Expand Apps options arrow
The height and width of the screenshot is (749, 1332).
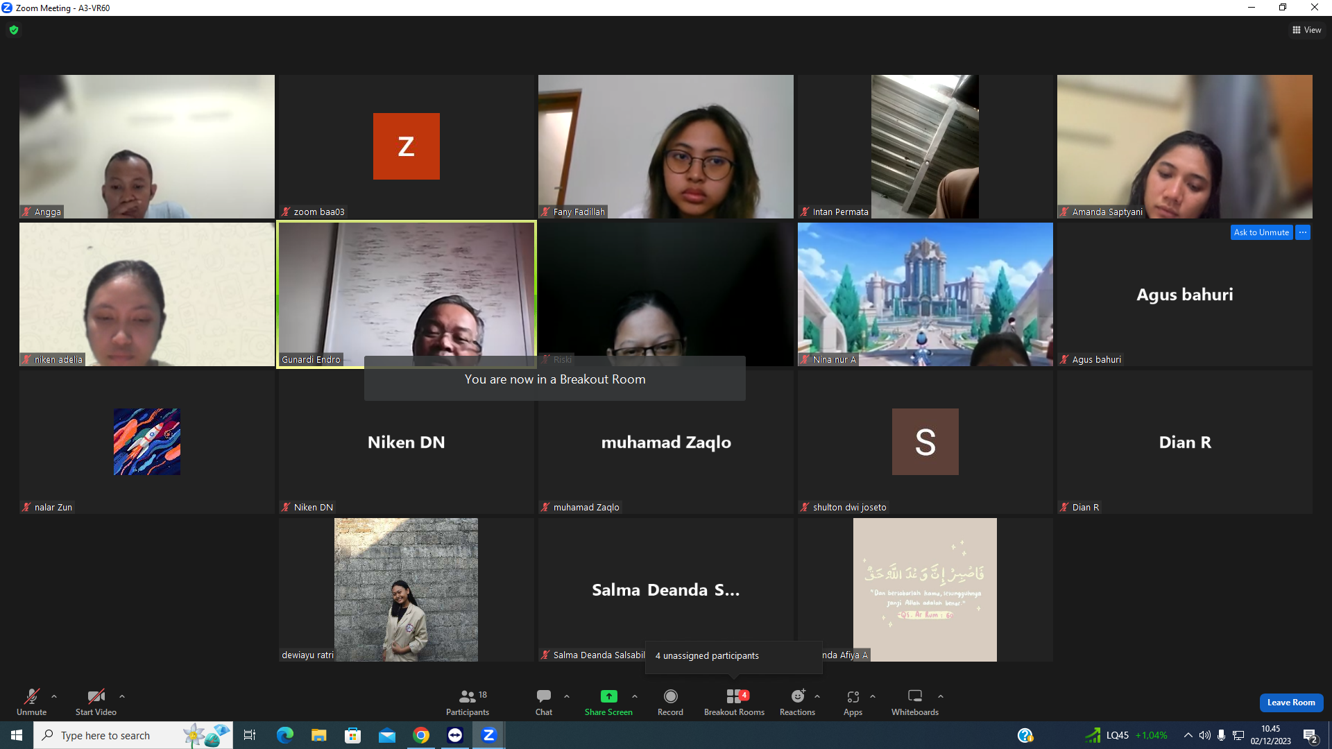click(x=873, y=696)
